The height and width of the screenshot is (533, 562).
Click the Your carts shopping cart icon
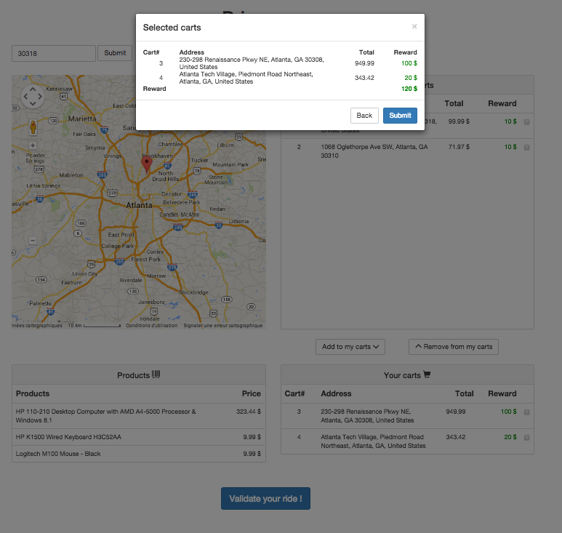(x=427, y=374)
